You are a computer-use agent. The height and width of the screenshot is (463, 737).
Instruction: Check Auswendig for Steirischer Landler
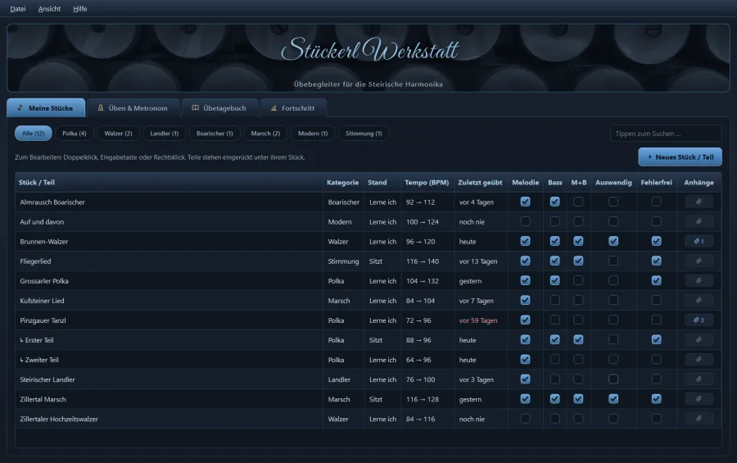(613, 379)
